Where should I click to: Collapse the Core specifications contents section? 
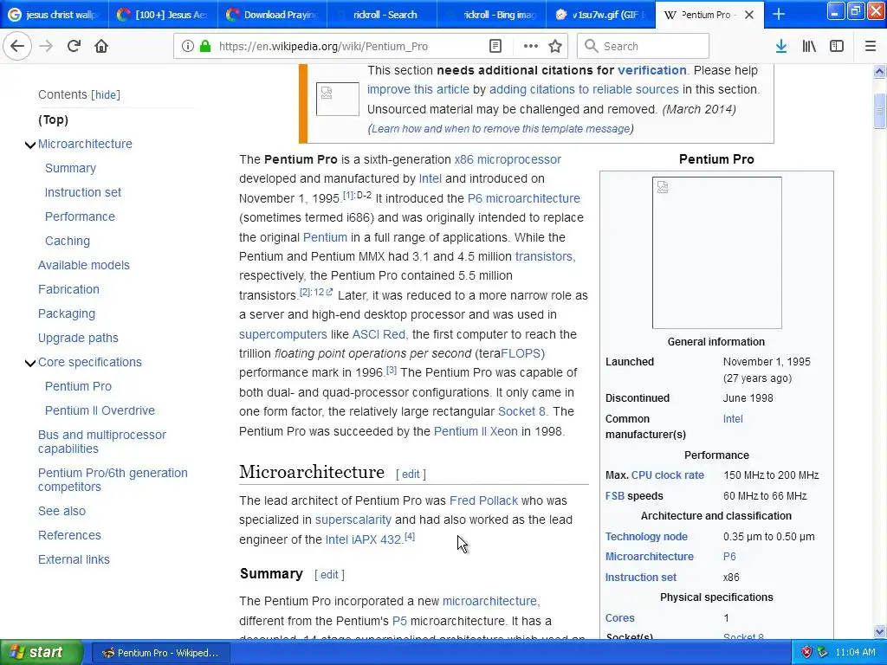coord(30,363)
